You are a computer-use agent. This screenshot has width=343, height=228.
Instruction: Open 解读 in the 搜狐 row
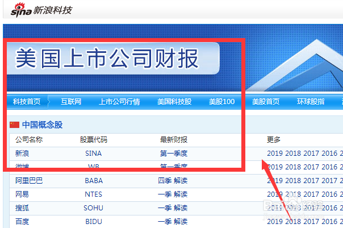181,208
